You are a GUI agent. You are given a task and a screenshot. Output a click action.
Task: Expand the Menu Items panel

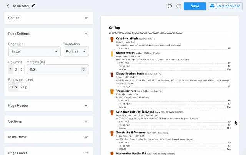[49, 137]
